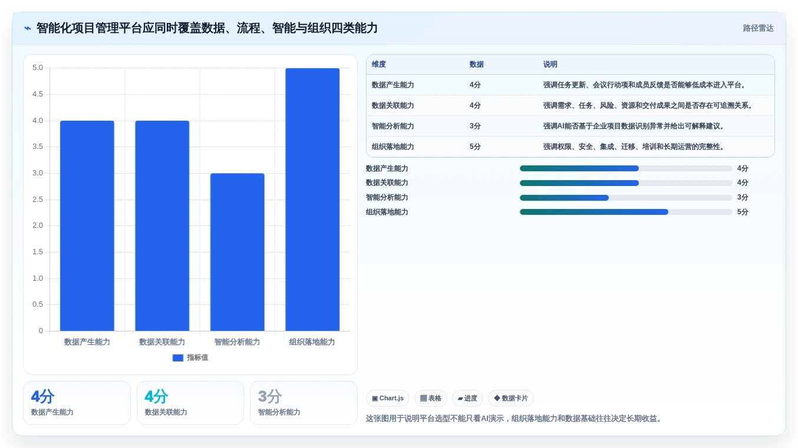Click the 数据关联能力 bar in the chart
This screenshot has width=798, height=448.
(x=162, y=226)
